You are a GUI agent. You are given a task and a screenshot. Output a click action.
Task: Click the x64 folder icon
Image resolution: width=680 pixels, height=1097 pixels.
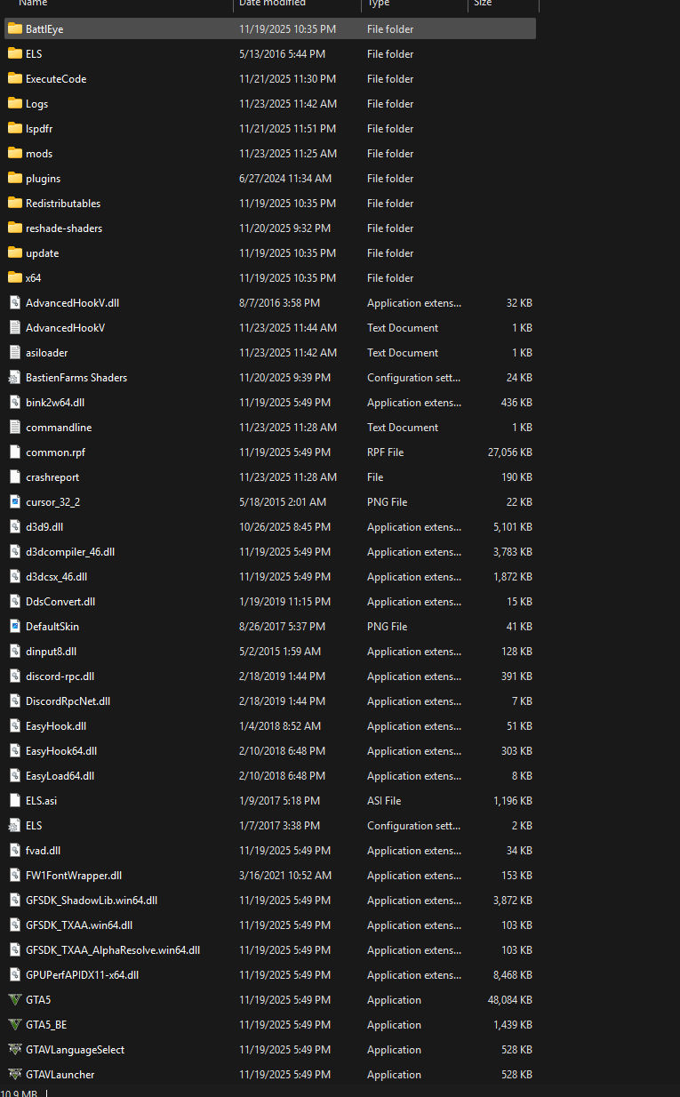(x=15, y=277)
